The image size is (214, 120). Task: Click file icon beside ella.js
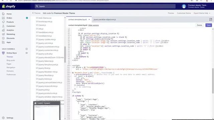pos(37,29)
